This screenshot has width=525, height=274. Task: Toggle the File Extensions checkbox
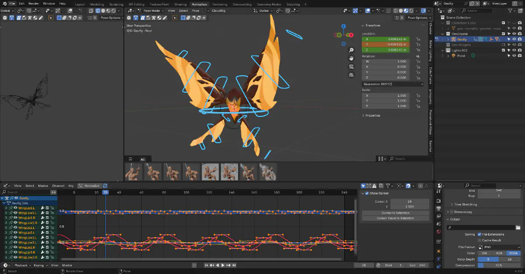pyautogui.click(x=479, y=235)
